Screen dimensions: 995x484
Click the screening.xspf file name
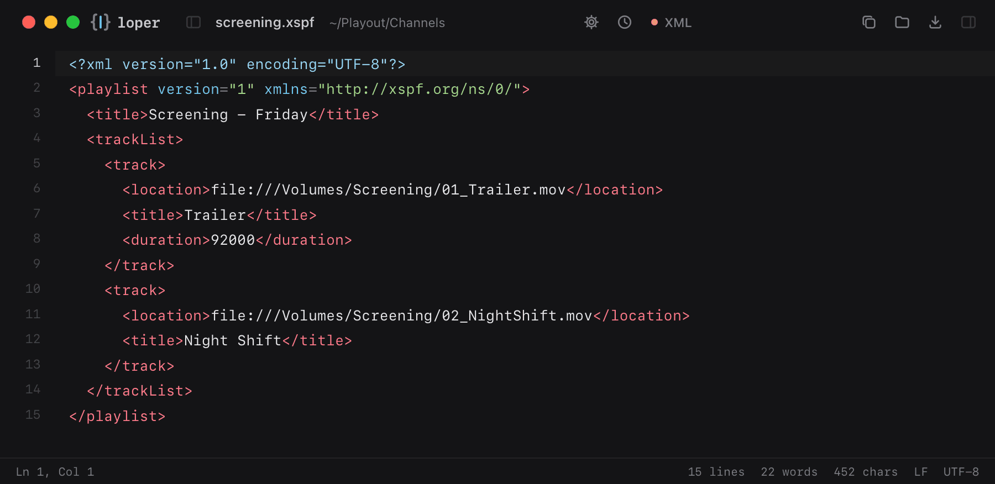[x=265, y=23]
